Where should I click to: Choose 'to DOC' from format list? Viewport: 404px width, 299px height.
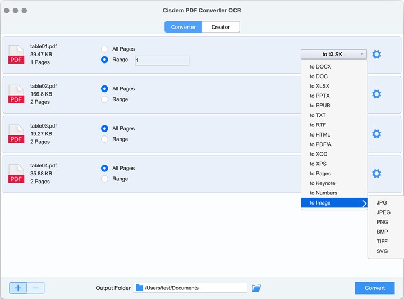click(334, 76)
